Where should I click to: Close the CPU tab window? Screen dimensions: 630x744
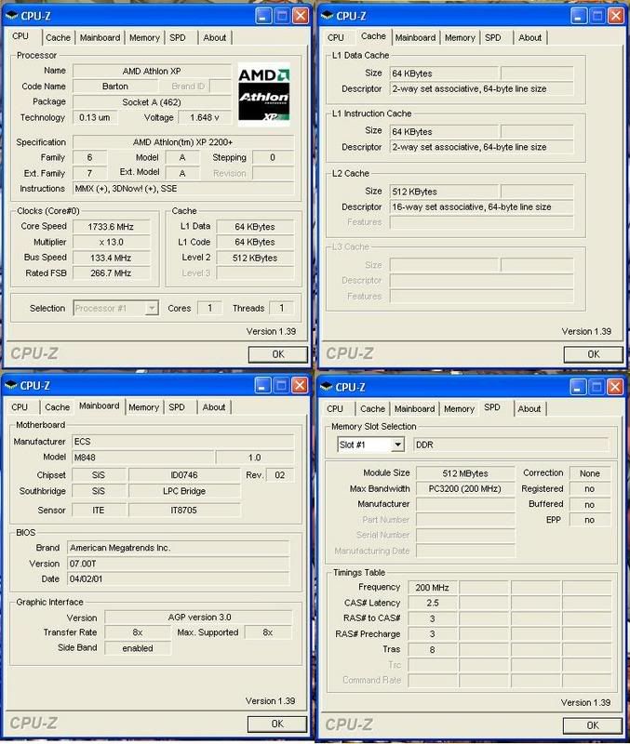tap(301, 16)
